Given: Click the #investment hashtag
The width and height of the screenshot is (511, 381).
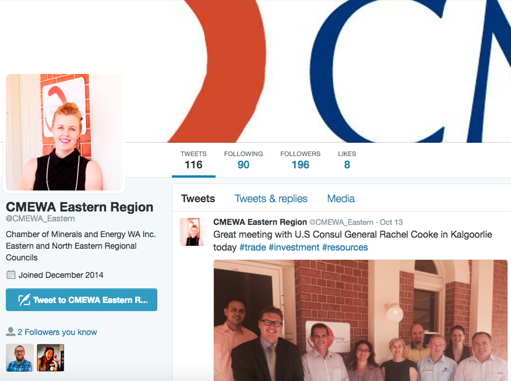Looking at the screenshot, I should pos(294,248).
